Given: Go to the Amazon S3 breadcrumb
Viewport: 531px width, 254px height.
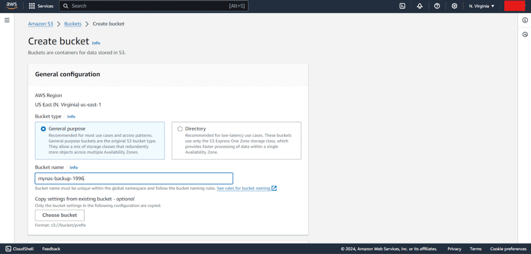Looking at the screenshot, I should pos(40,24).
